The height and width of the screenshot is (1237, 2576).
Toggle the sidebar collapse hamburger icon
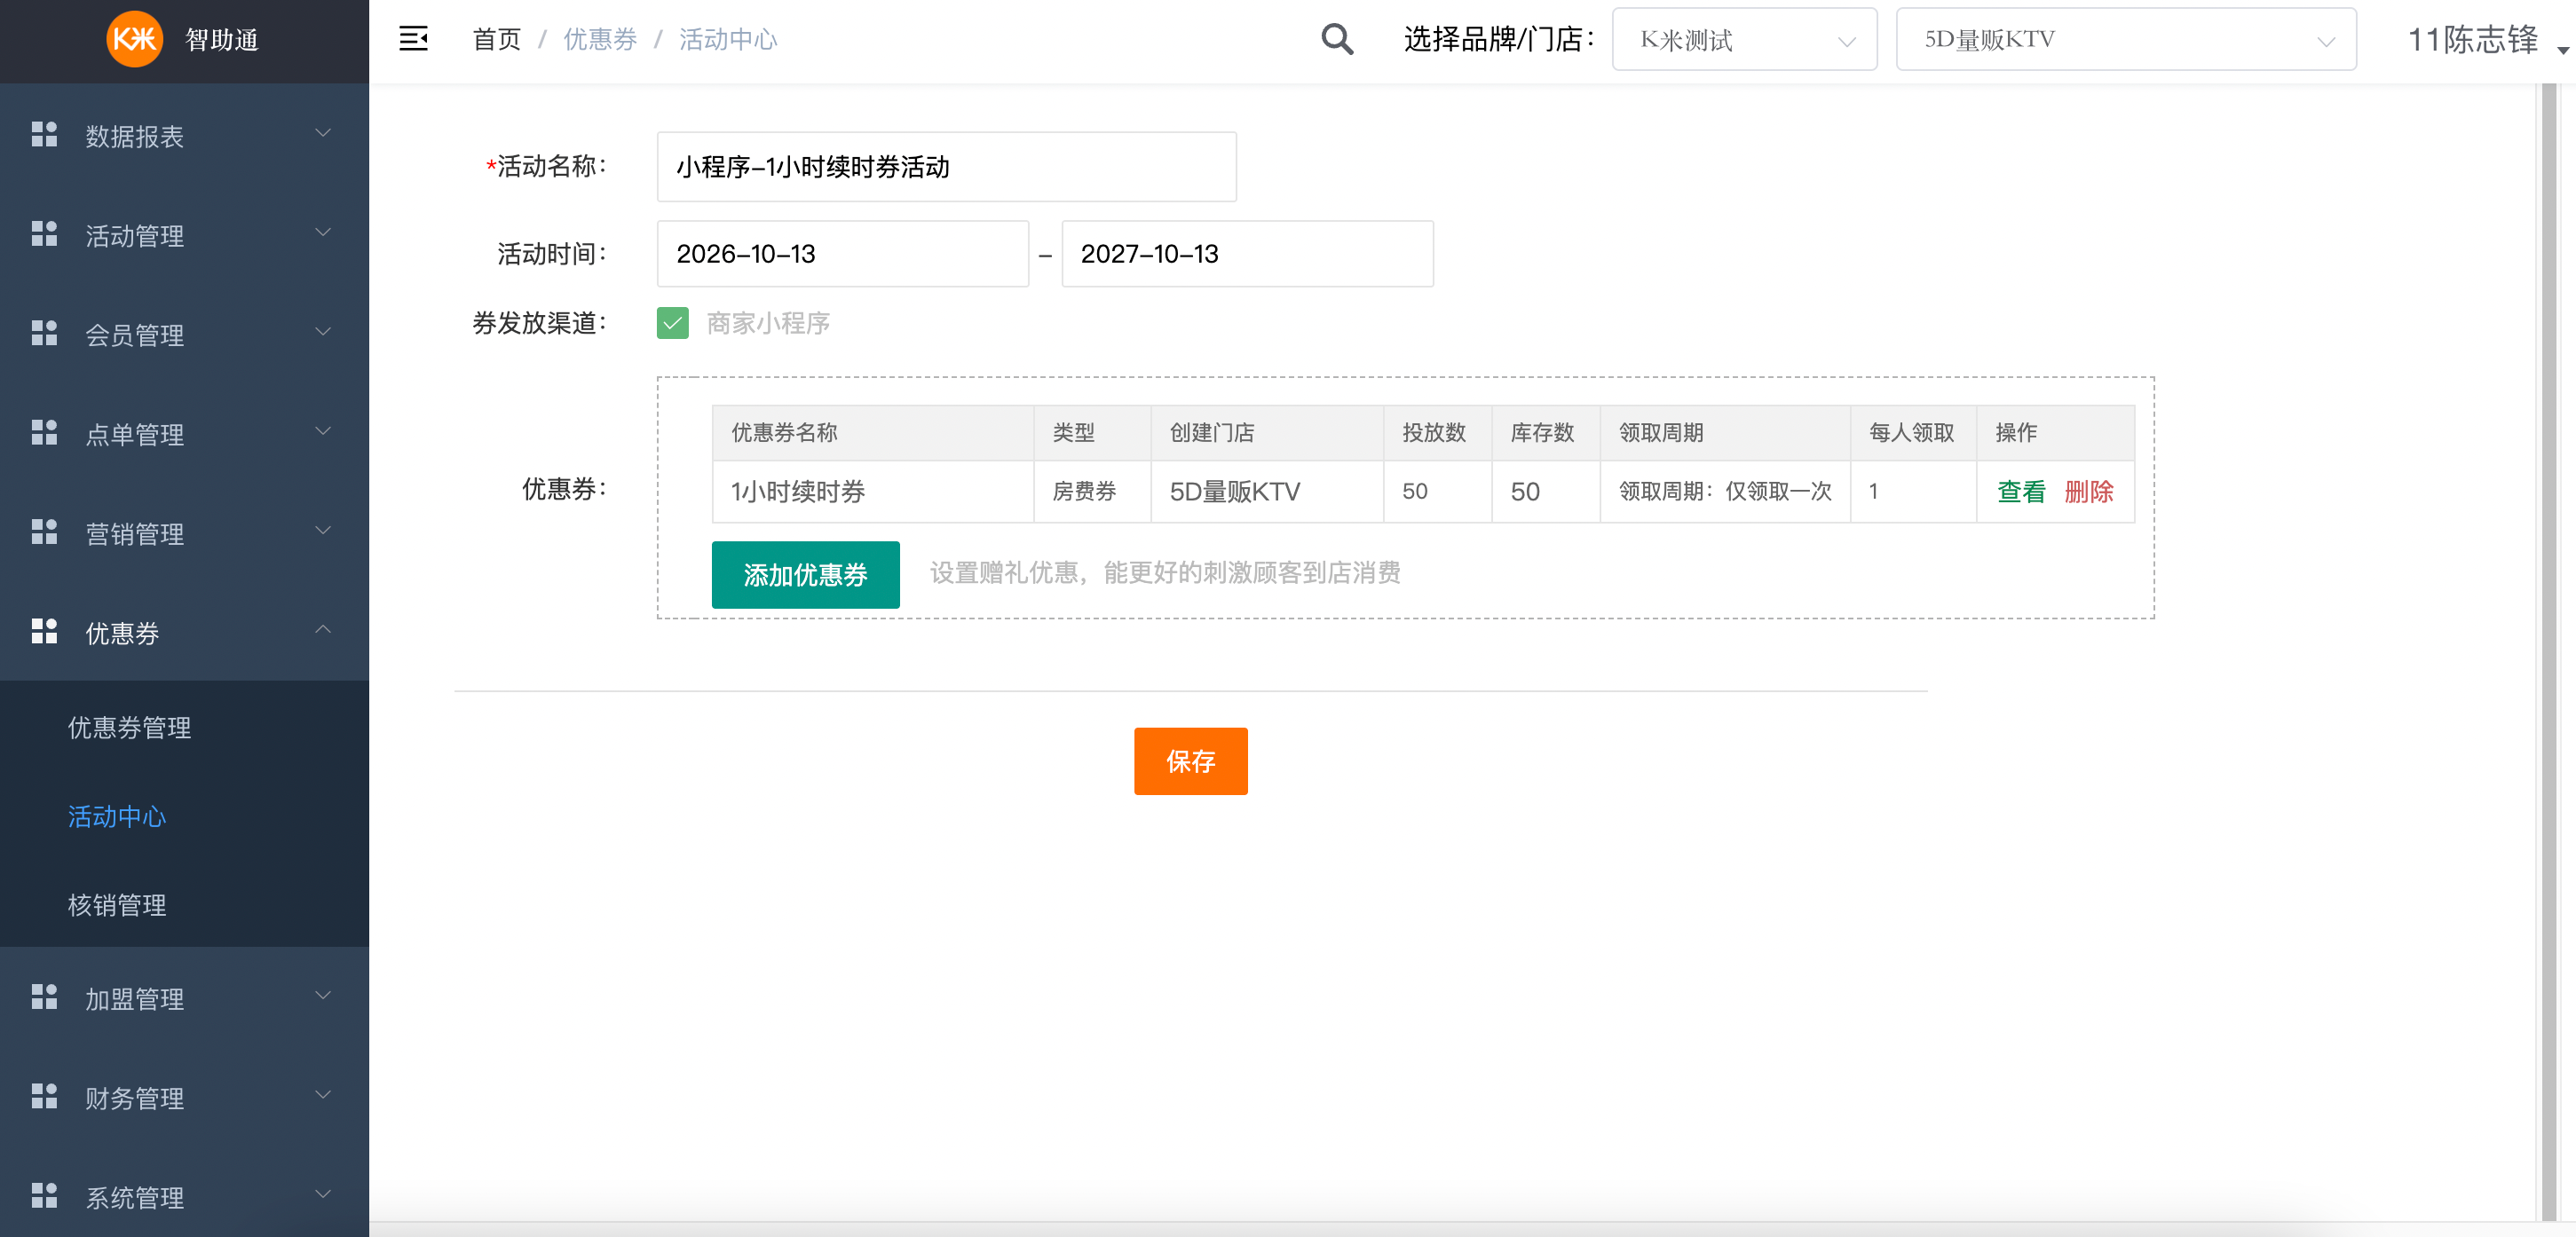pyautogui.click(x=413, y=39)
